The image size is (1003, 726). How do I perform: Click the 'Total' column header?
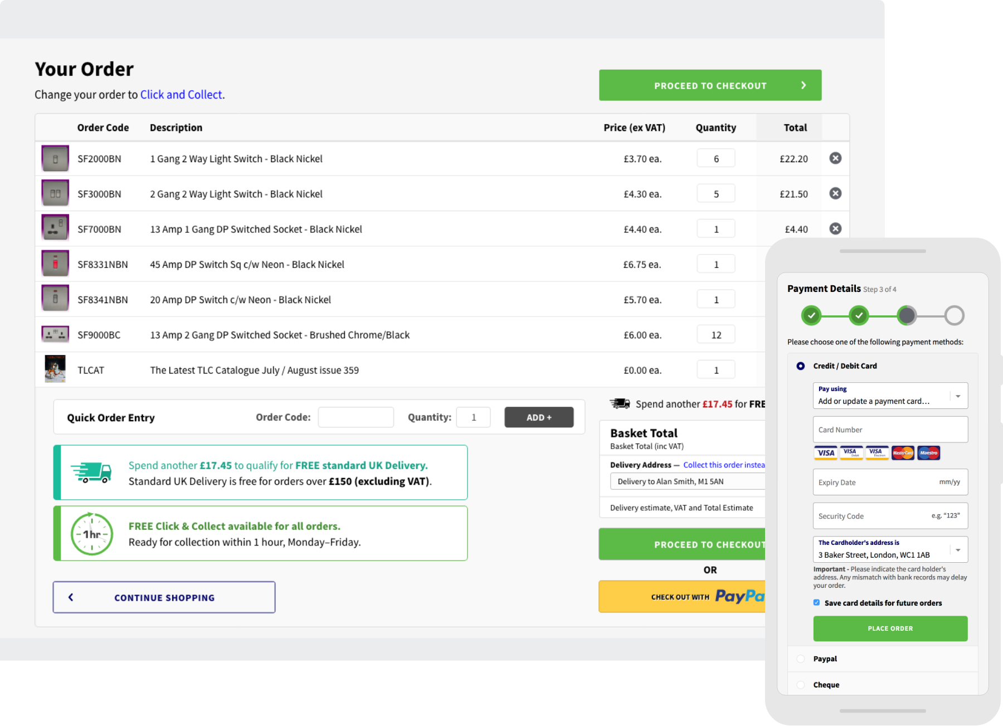point(795,128)
